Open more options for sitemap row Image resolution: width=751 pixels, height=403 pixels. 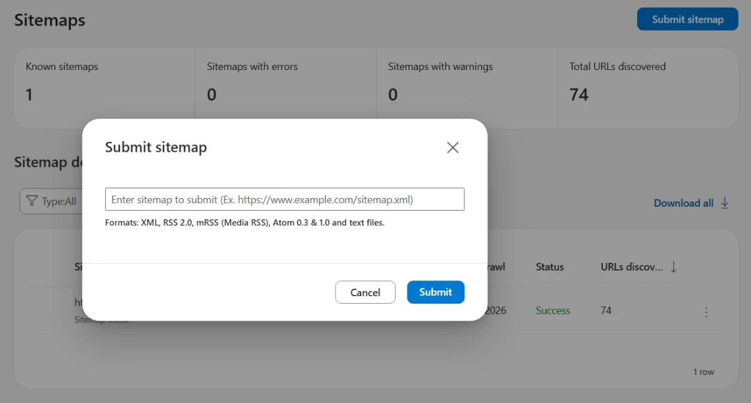(x=706, y=312)
